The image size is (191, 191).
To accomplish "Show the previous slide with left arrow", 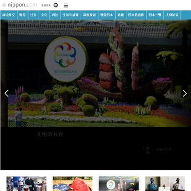I will coord(6,93).
